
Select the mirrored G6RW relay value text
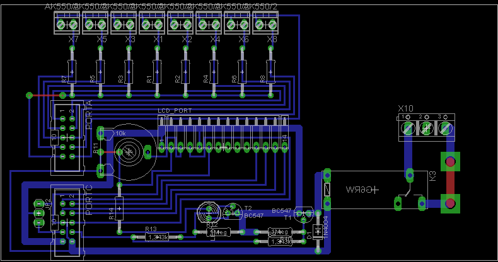pos(359,190)
